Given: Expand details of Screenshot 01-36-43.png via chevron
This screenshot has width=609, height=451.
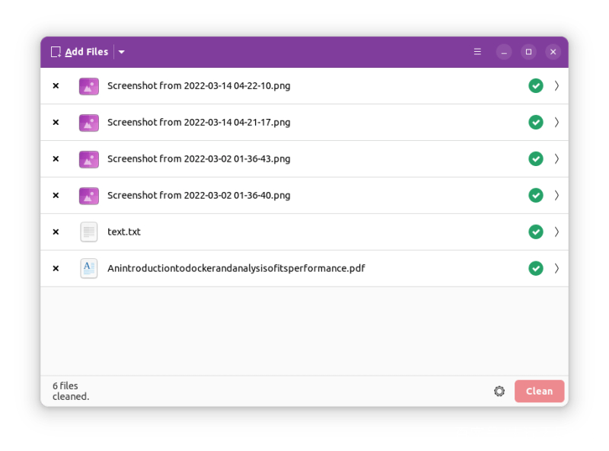Looking at the screenshot, I should click(556, 158).
